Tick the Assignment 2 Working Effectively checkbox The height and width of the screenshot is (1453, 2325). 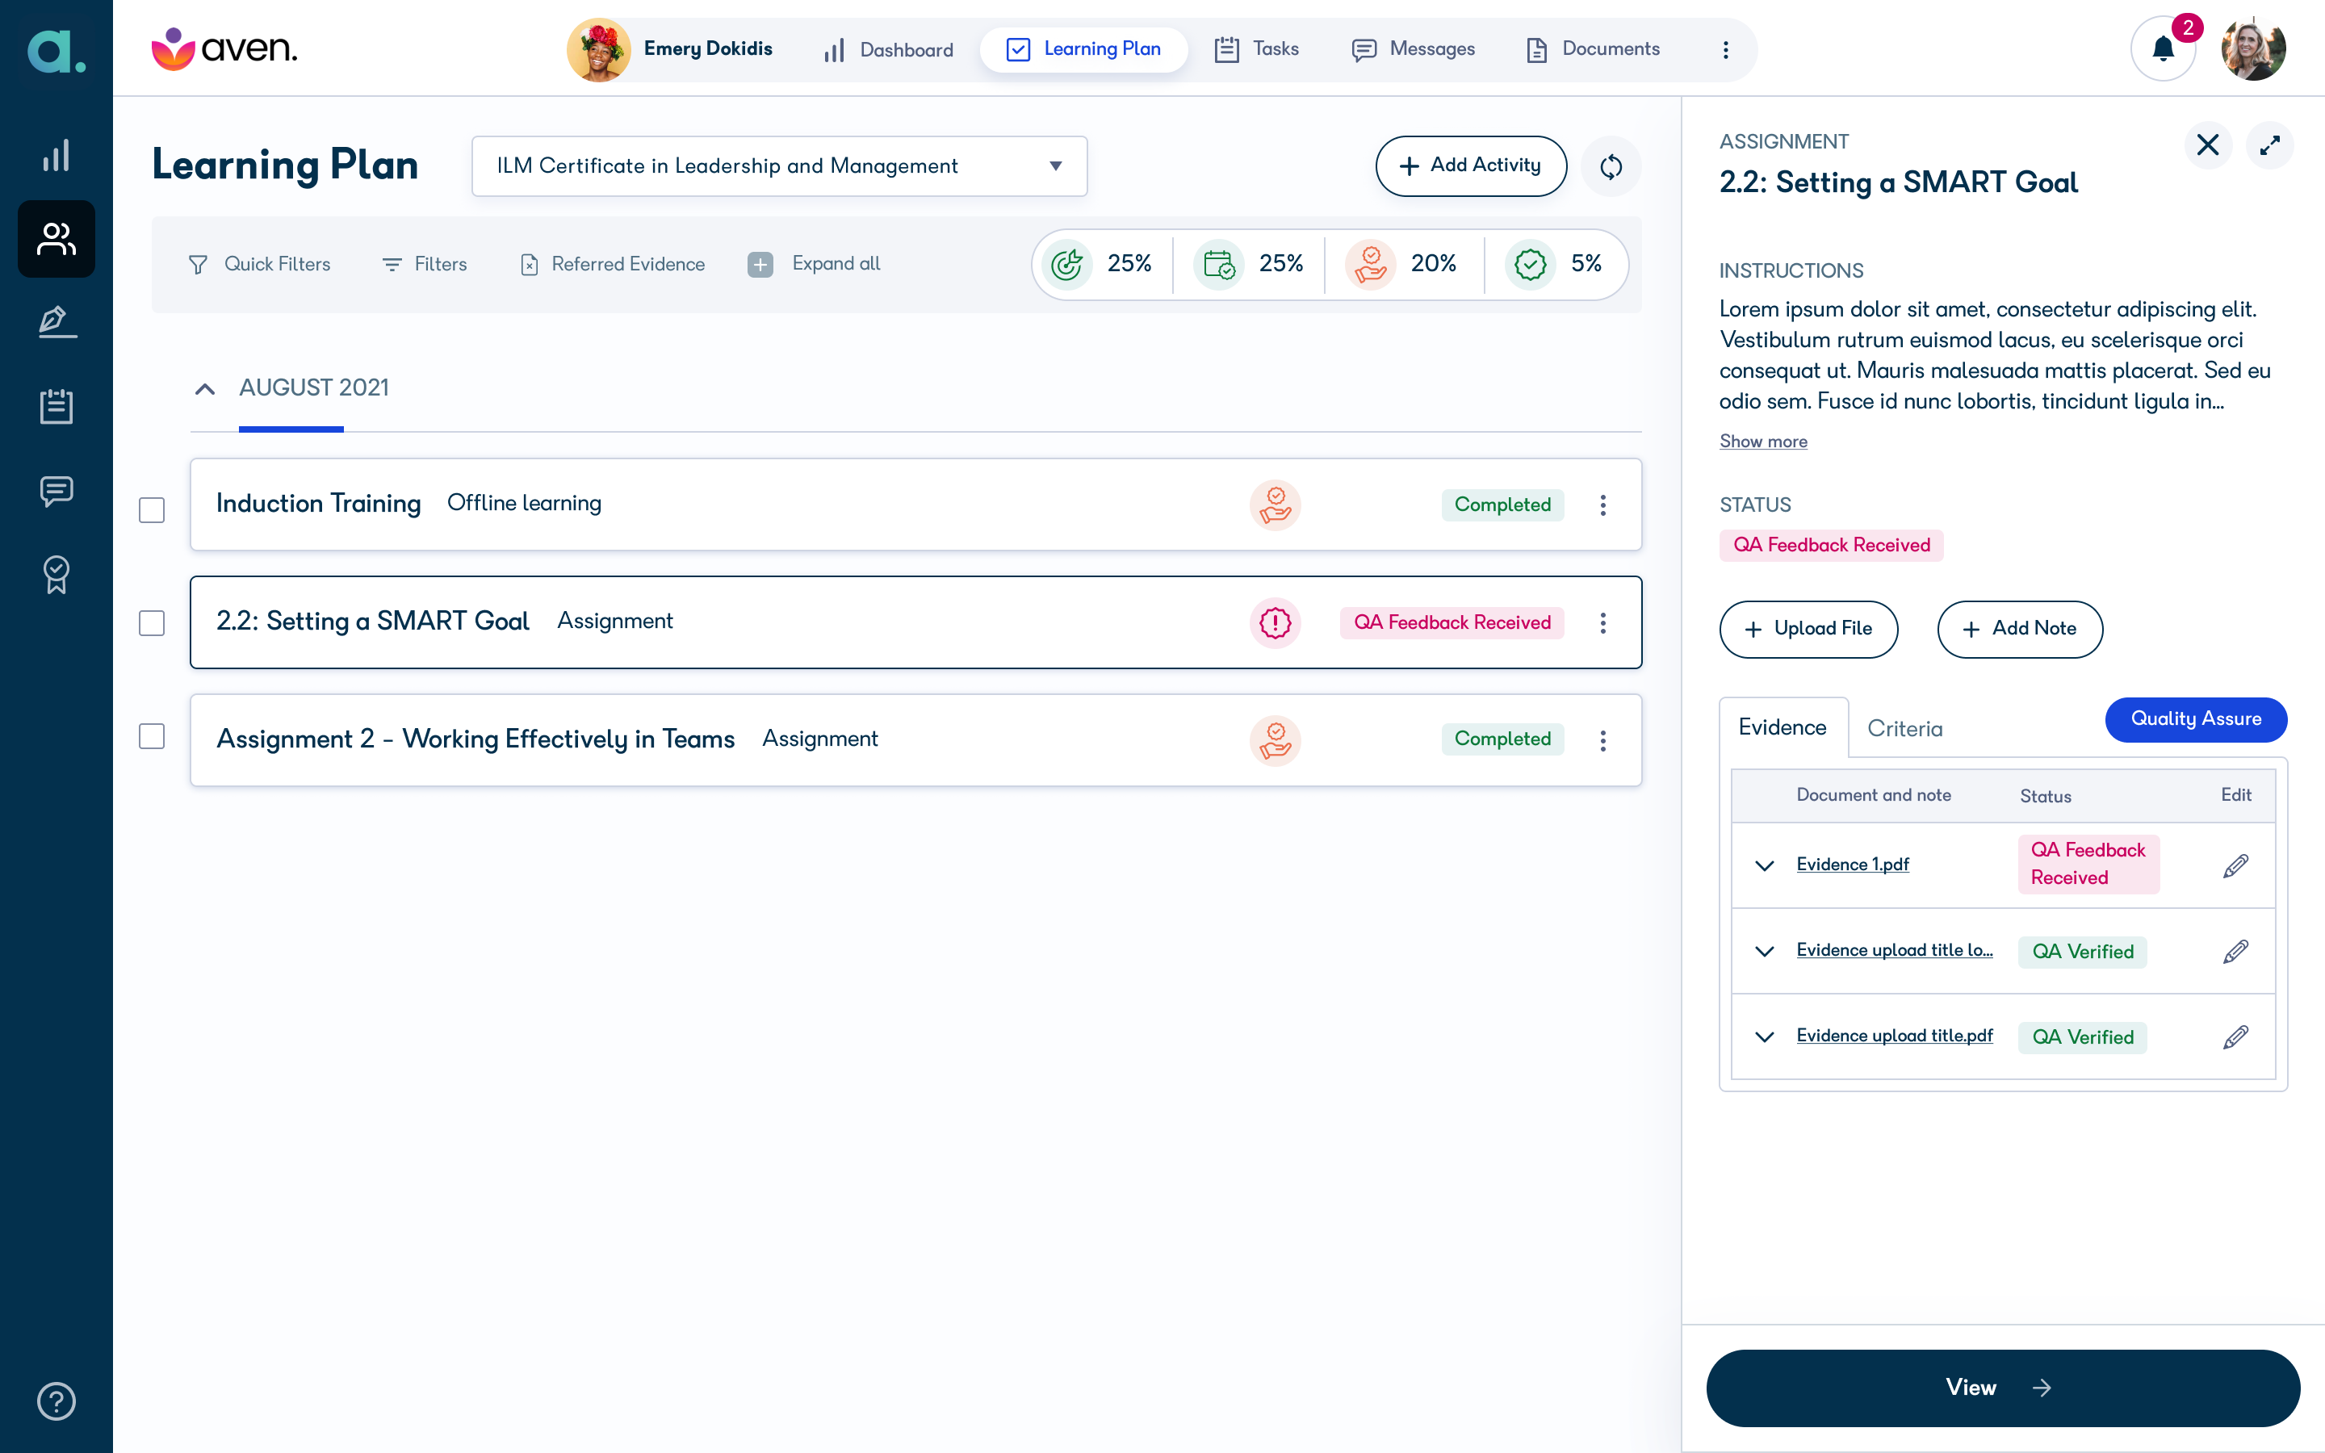tap(152, 736)
